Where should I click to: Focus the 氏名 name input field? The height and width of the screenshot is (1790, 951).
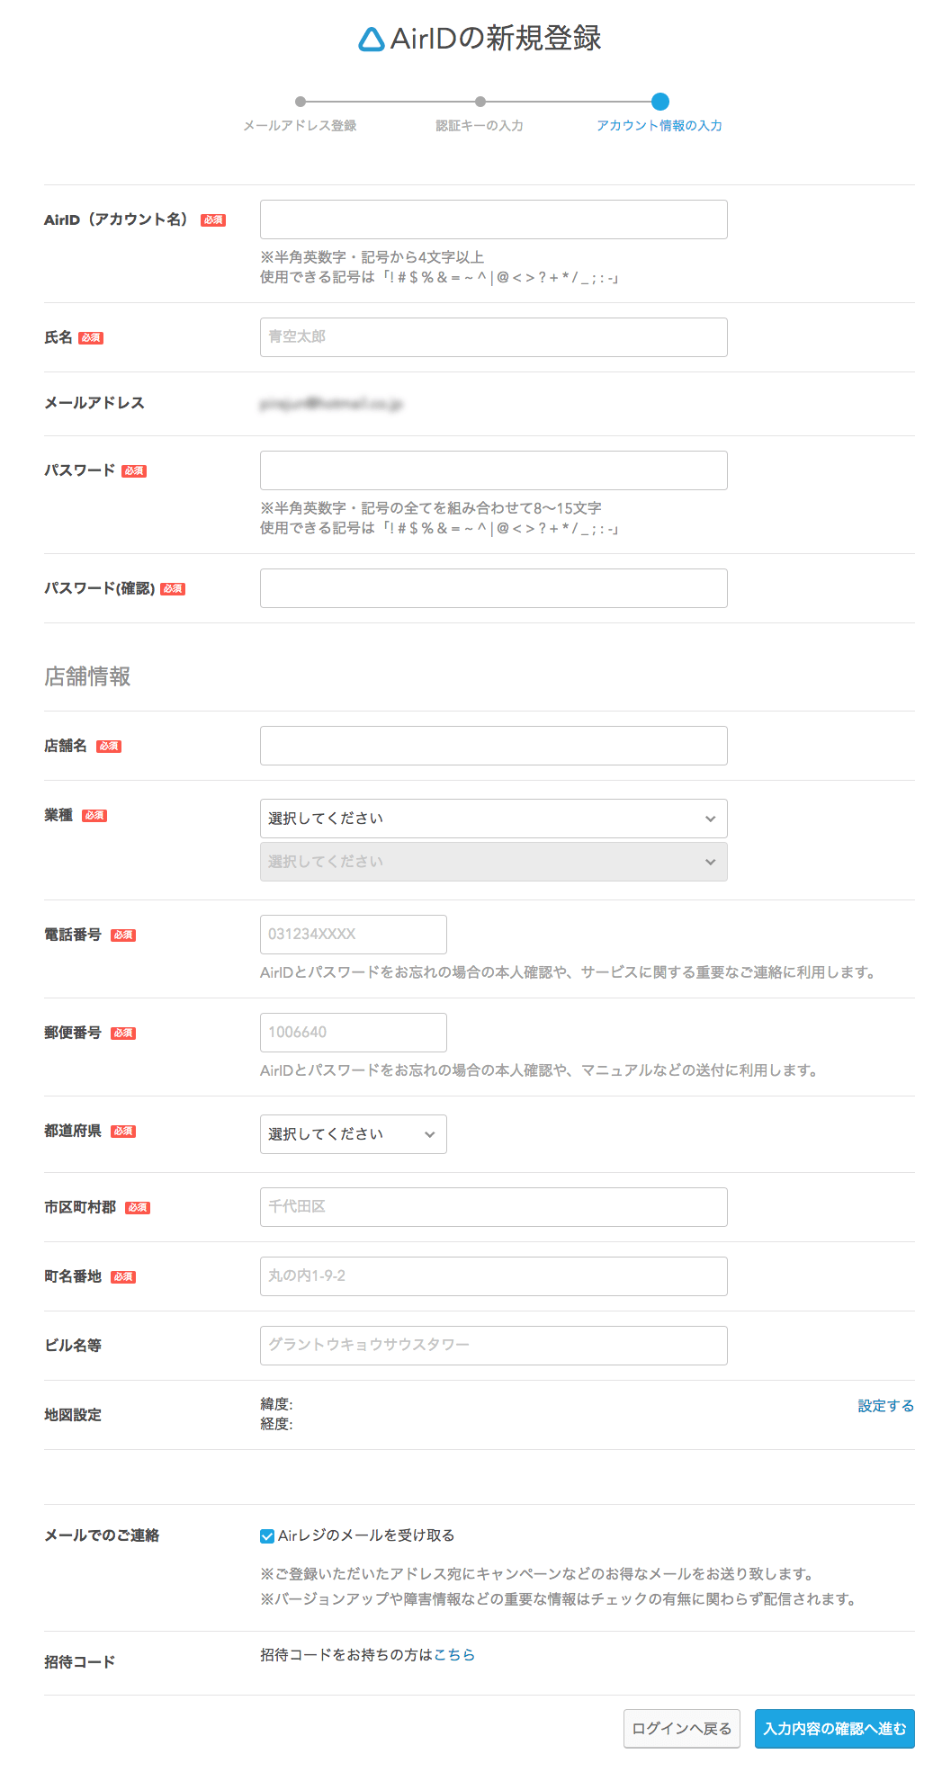[493, 337]
